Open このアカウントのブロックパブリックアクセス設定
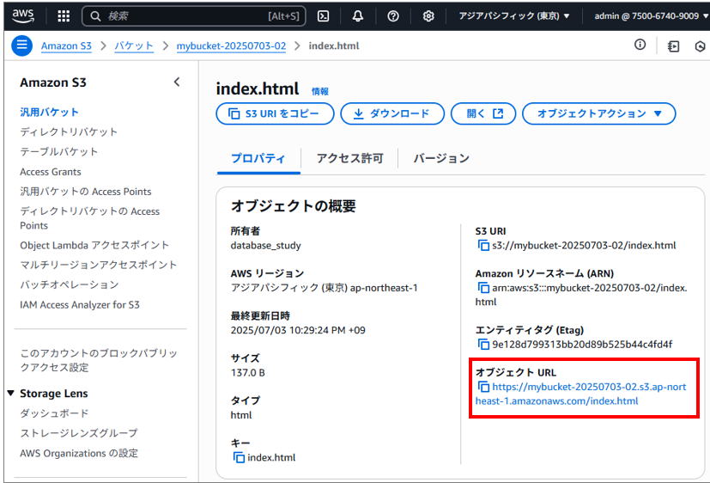The image size is (710, 483). [x=99, y=360]
